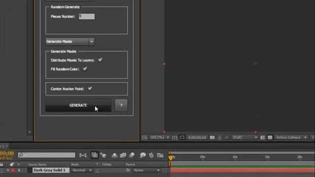Click the Show Snapshot person icon

coord(220,138)
